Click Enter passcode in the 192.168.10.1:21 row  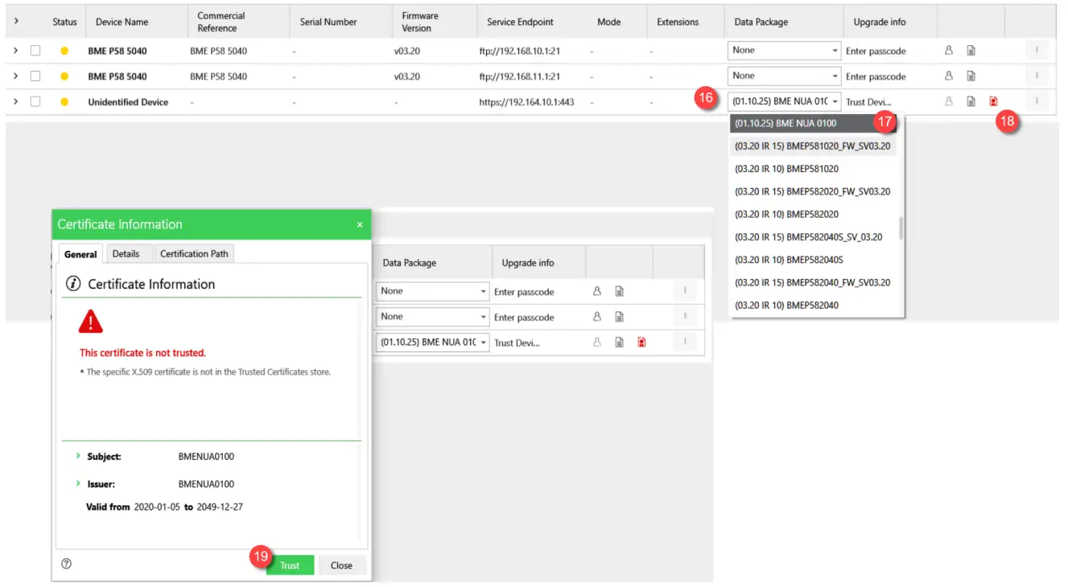click(876, 51)
